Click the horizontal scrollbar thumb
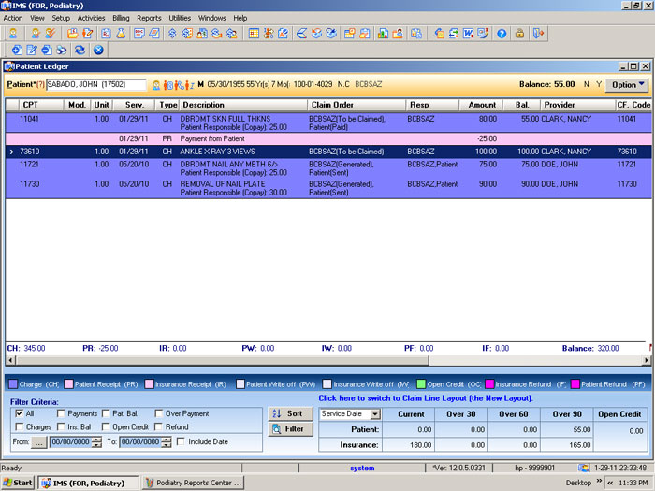The width and height of the screenshot is (655, 491). [223, 360]
